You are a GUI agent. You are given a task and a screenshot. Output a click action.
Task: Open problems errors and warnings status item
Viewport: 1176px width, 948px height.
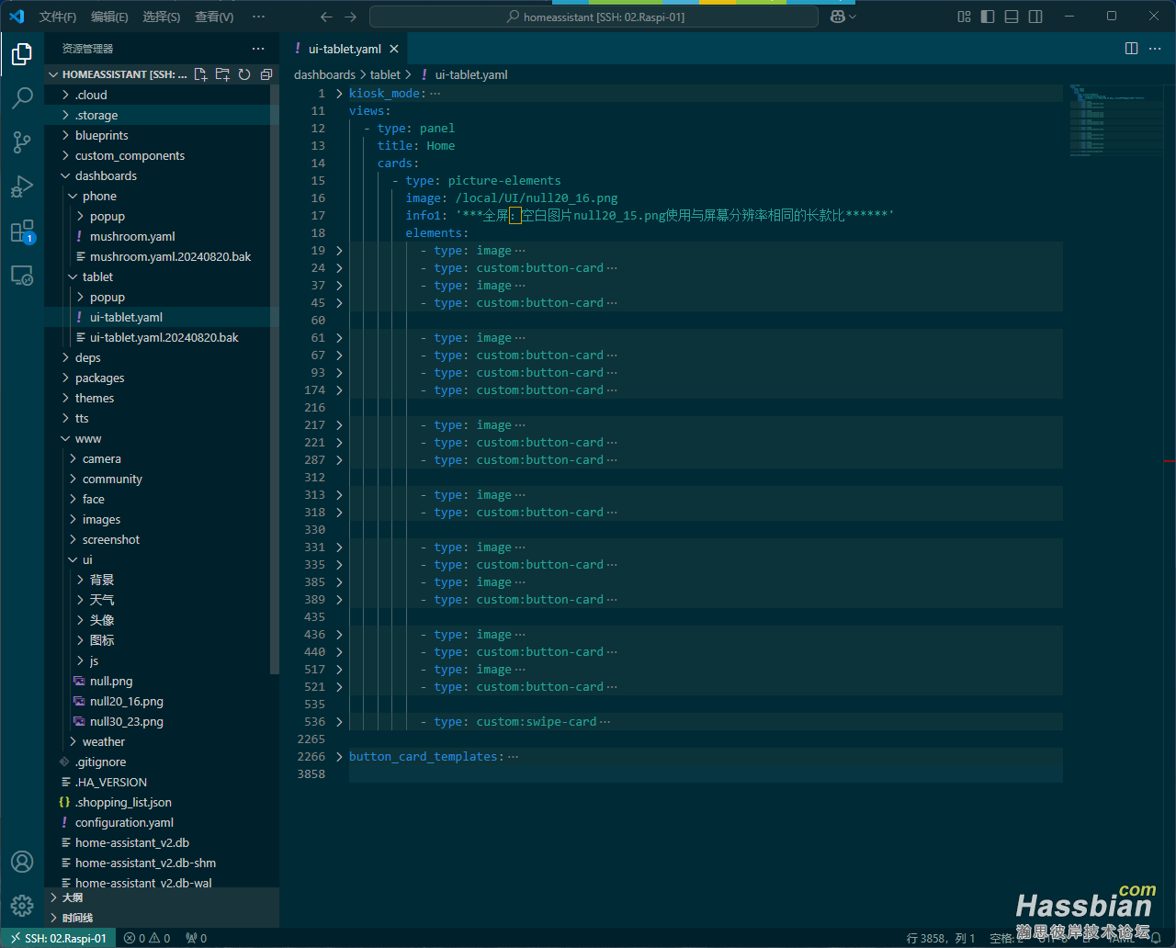click(147, 938)
